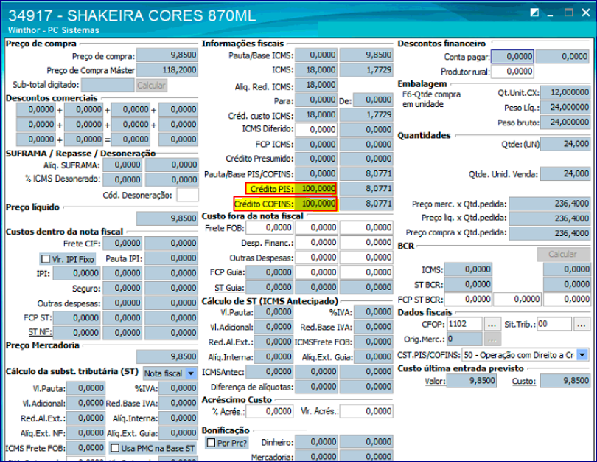Click the % Acrés. input field

270,411
